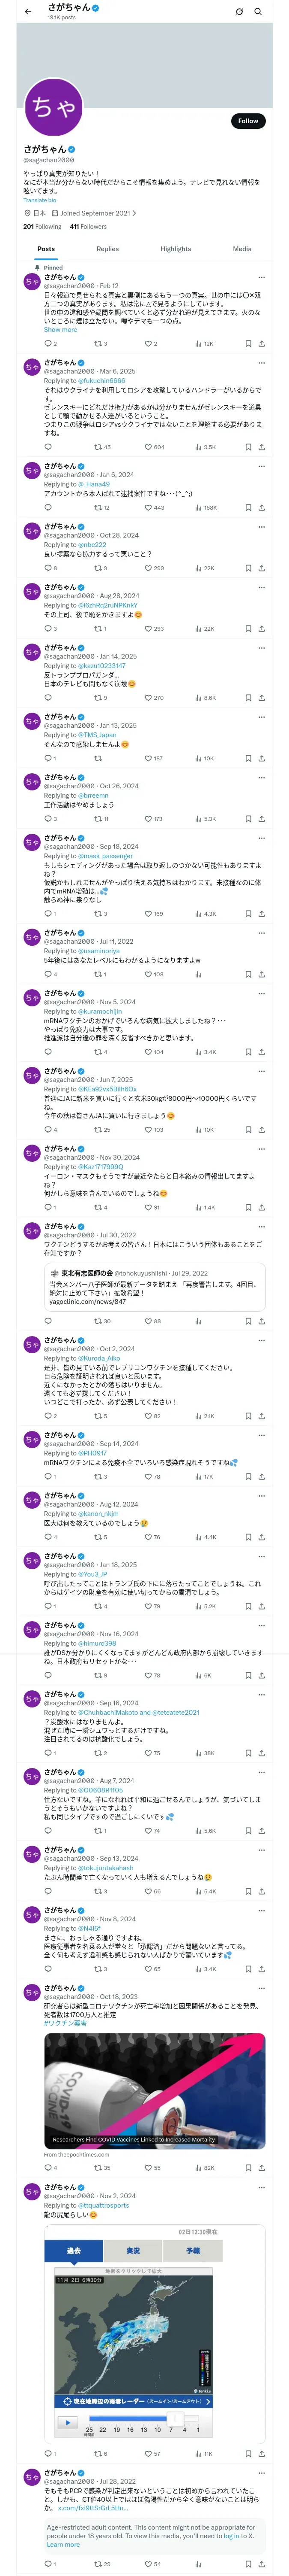This screenshot has height=2576, width=289.
Task: Bookmark the pinned Feb 12 post
Action: (248, 343)
